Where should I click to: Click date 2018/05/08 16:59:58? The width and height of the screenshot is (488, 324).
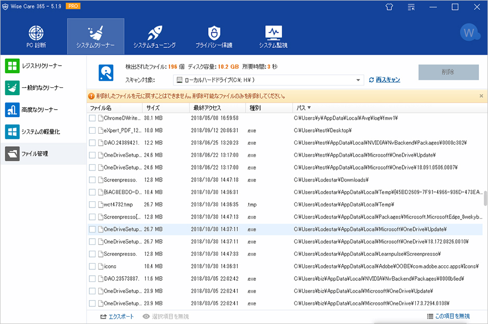(x=215, y=118)
